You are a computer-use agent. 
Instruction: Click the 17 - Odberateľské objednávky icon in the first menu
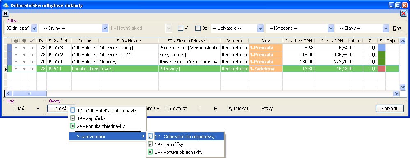pos(73,111)
